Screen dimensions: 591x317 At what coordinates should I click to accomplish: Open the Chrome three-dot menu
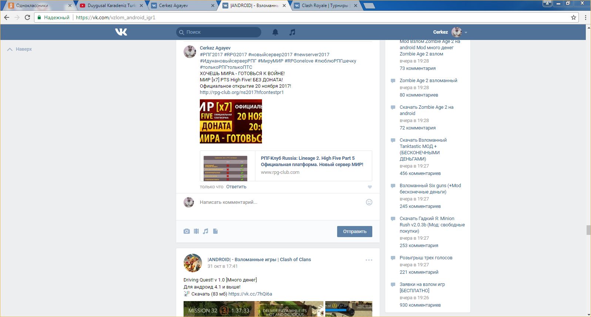pyautogui.click(x=585, y=17)
